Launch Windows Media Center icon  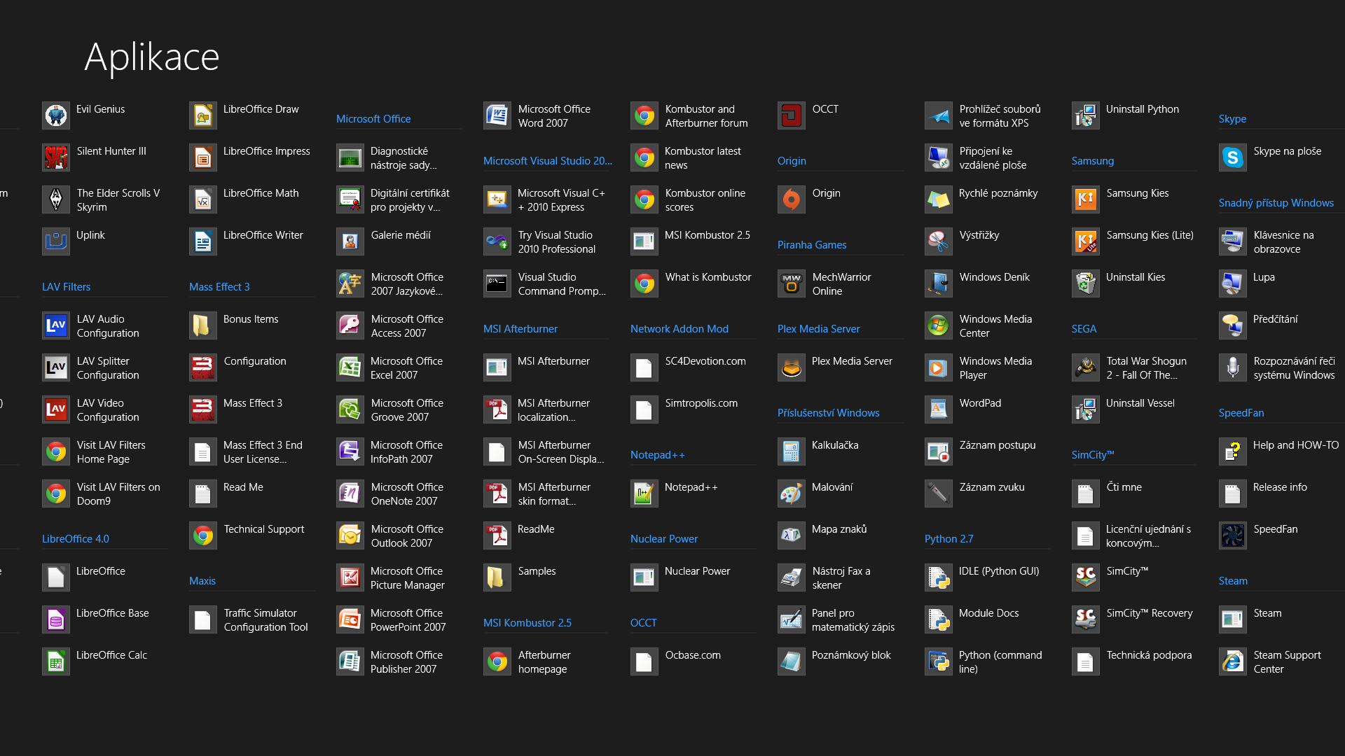pos(939,325)
